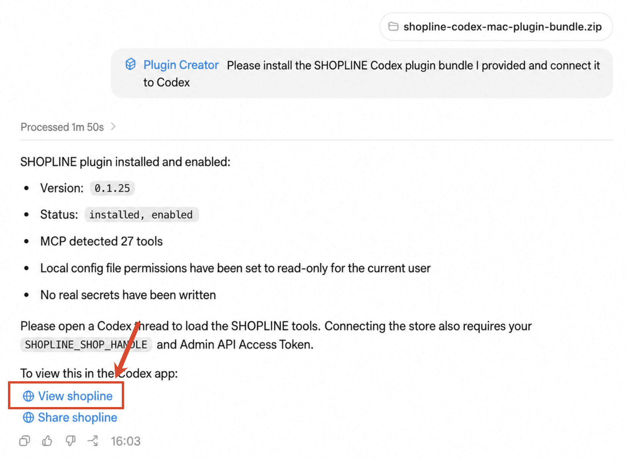
Task: Open the Share shopline link
Action: 77,417
